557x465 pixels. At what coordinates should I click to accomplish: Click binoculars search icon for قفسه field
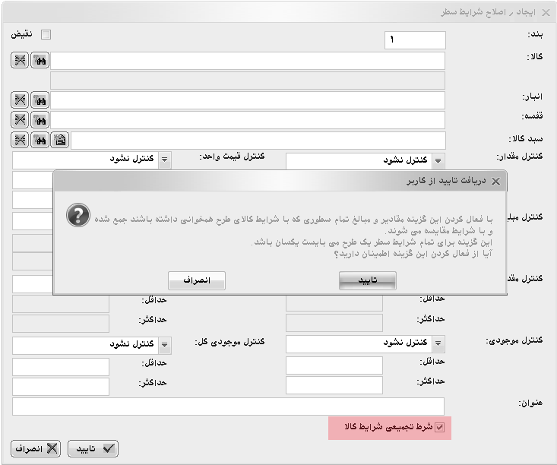40,120
